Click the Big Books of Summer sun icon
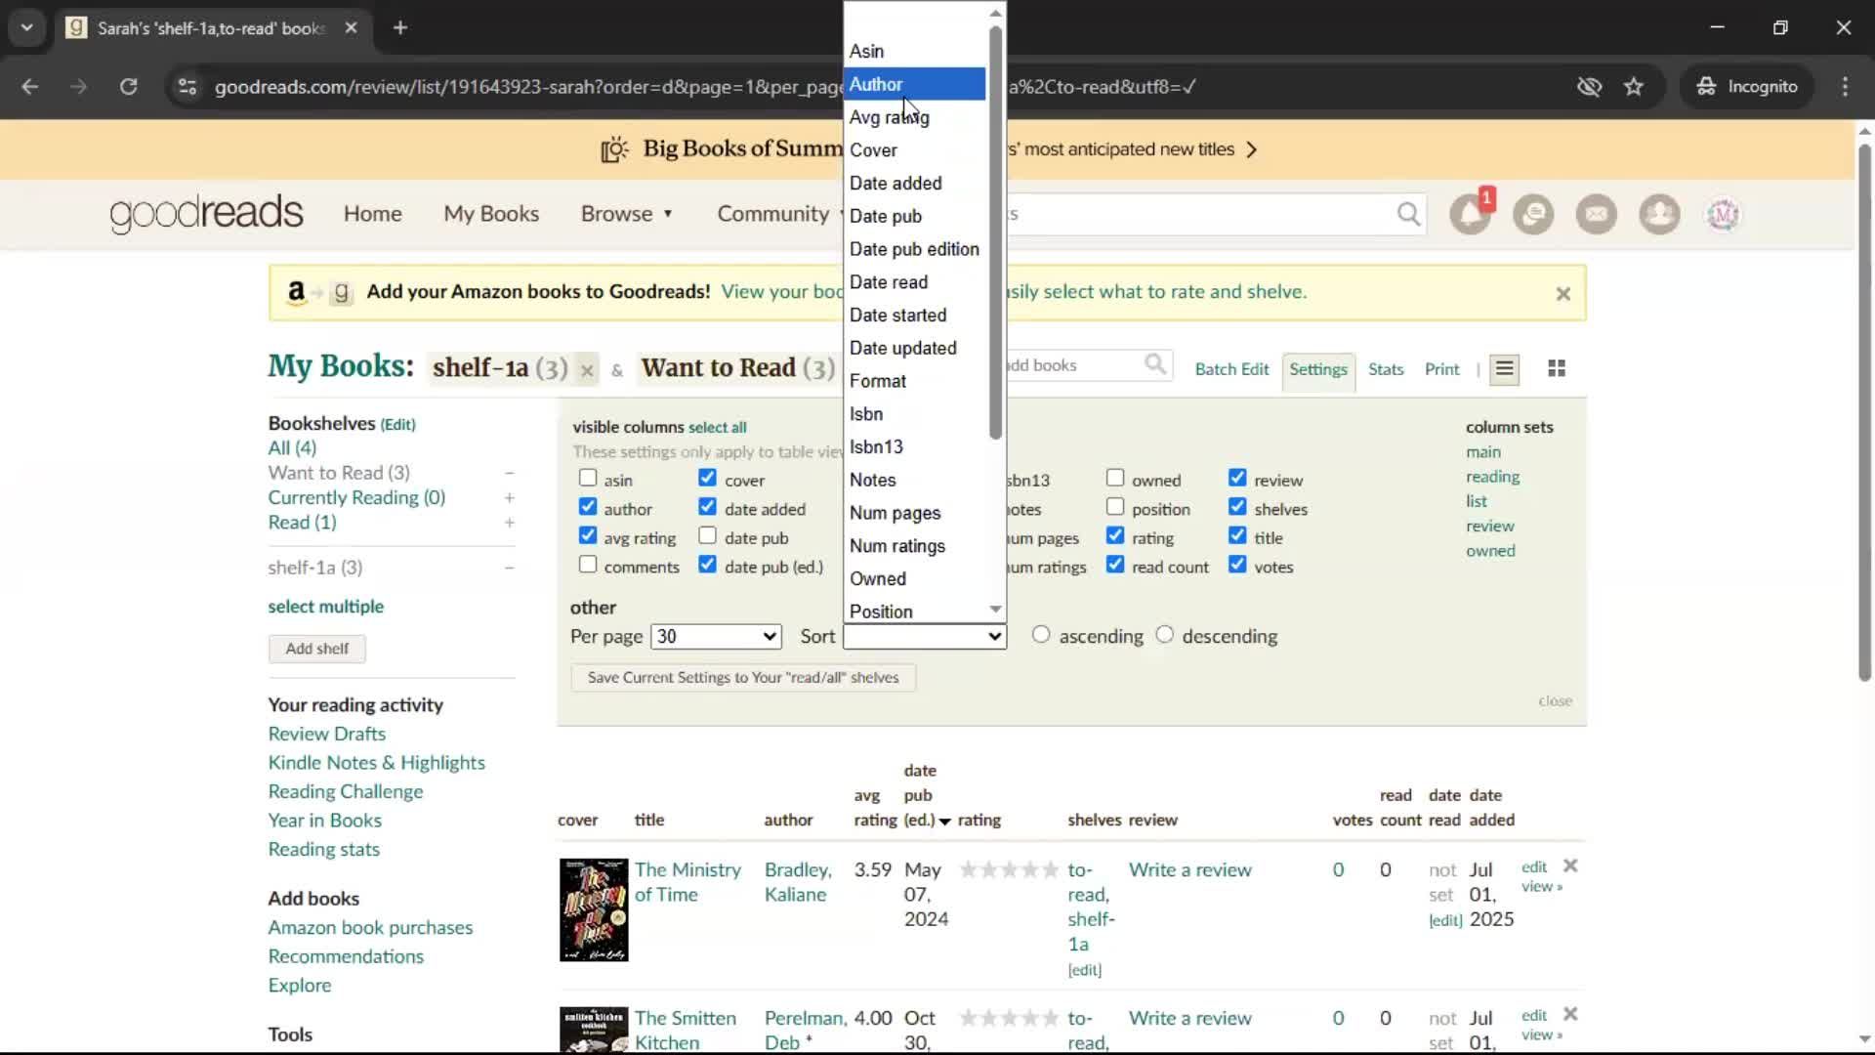The image size is (1875, 1055). pos(614,149)
